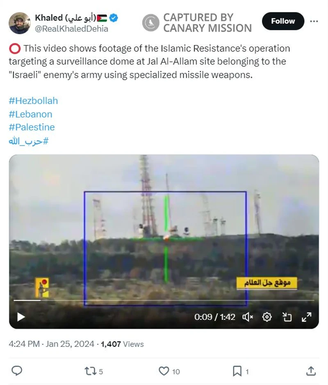This screenshot has height=385, width=328.
Task: Click the Follow button
Action: tap(283, 21)
